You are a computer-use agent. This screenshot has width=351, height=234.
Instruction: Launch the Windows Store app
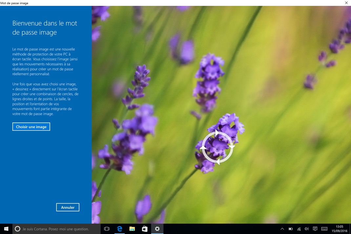pyautogui.click(x=144, y=229)
